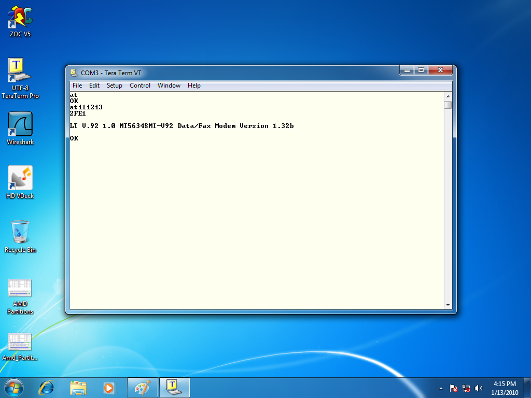
Task: Launch Windows Media Player from taskbar
Action: tap(109, 387)
